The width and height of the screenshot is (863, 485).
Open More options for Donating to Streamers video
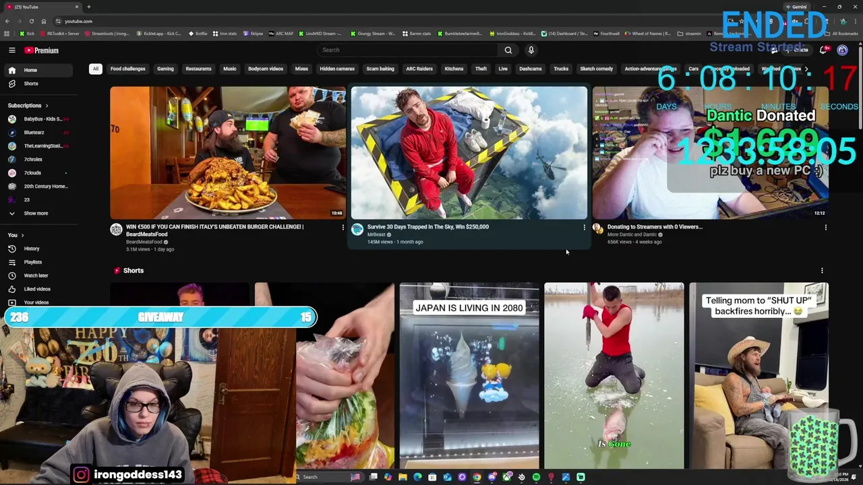click(825, 228)
